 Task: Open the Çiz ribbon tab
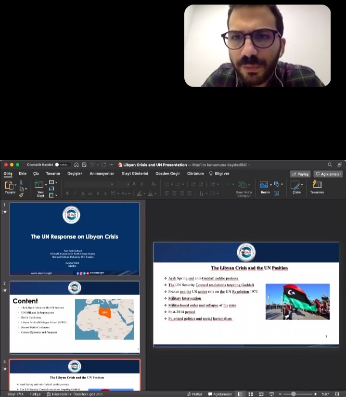(x=36, y=174)
